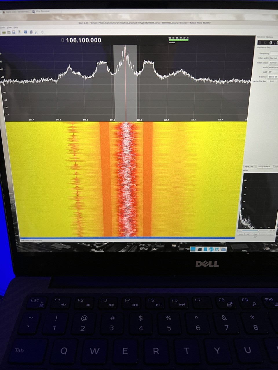278x370 pixels.
Task: Open the I/Q record and playback tool icon
Action: (20, 32)
